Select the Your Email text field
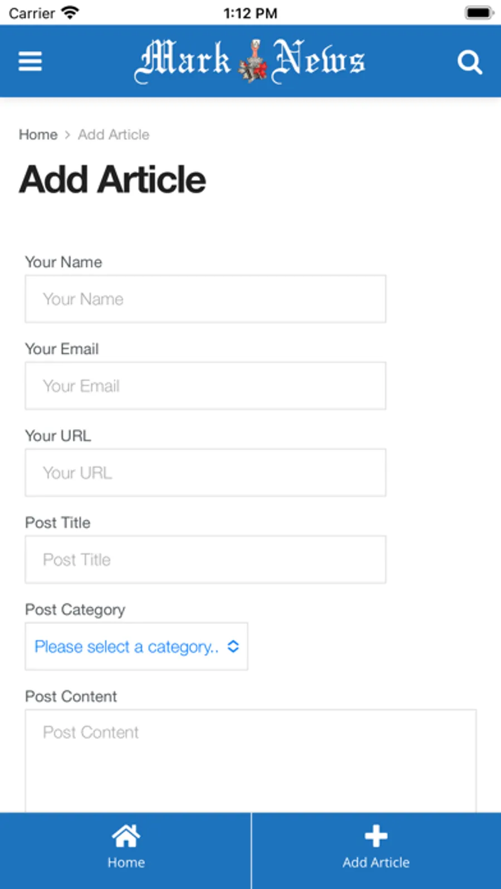 click(205, 386)
